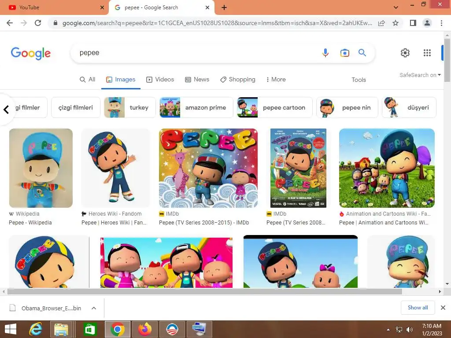451x338 pixels.
Task: Open the Chrome side panel icon
Action: click(413, 23)
